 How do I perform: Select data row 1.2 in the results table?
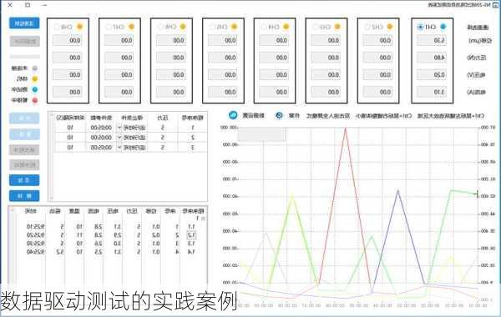tap(109, 235)
